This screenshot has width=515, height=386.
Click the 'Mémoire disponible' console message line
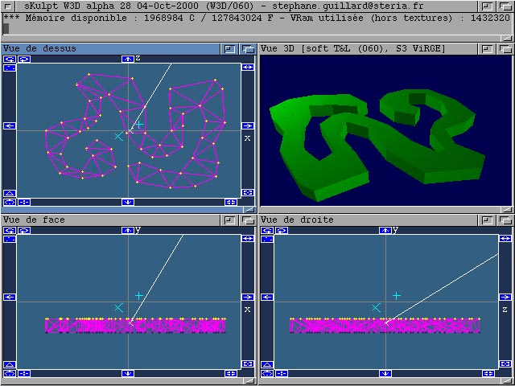click(257, 18)
